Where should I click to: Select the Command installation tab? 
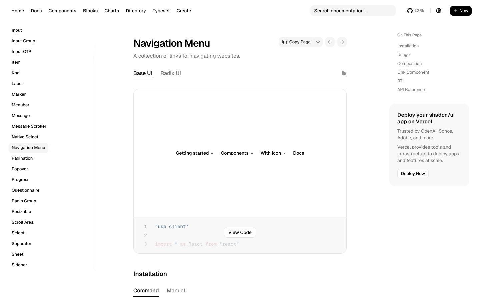(x=146, y=291)
